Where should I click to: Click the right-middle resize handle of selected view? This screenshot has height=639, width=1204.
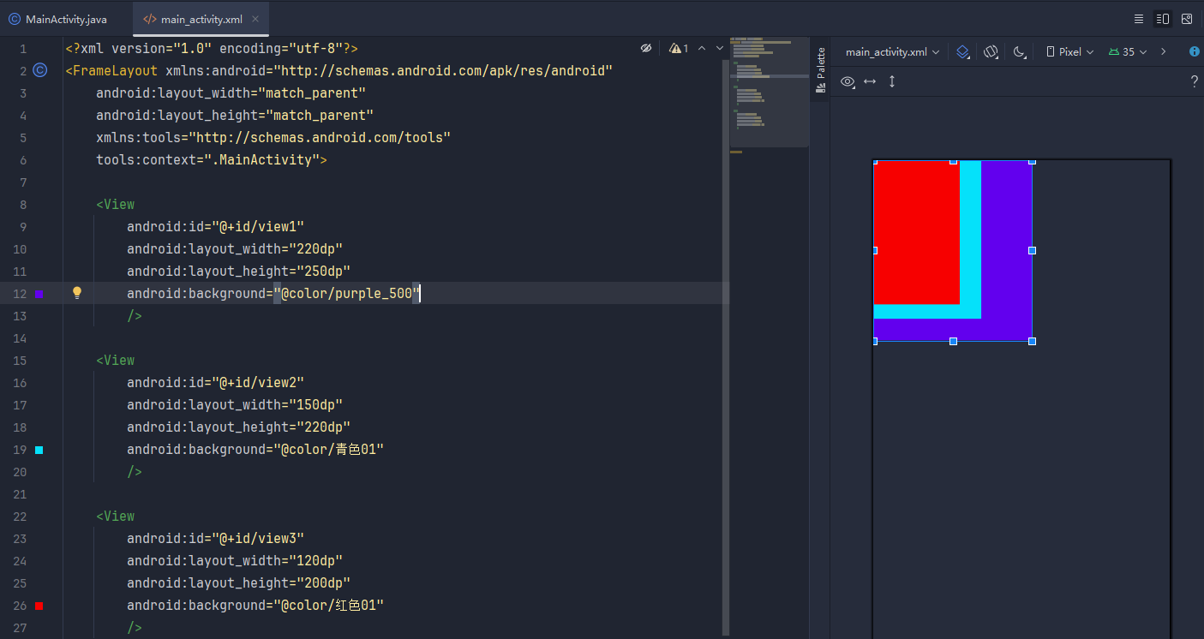click(1032, 250)
